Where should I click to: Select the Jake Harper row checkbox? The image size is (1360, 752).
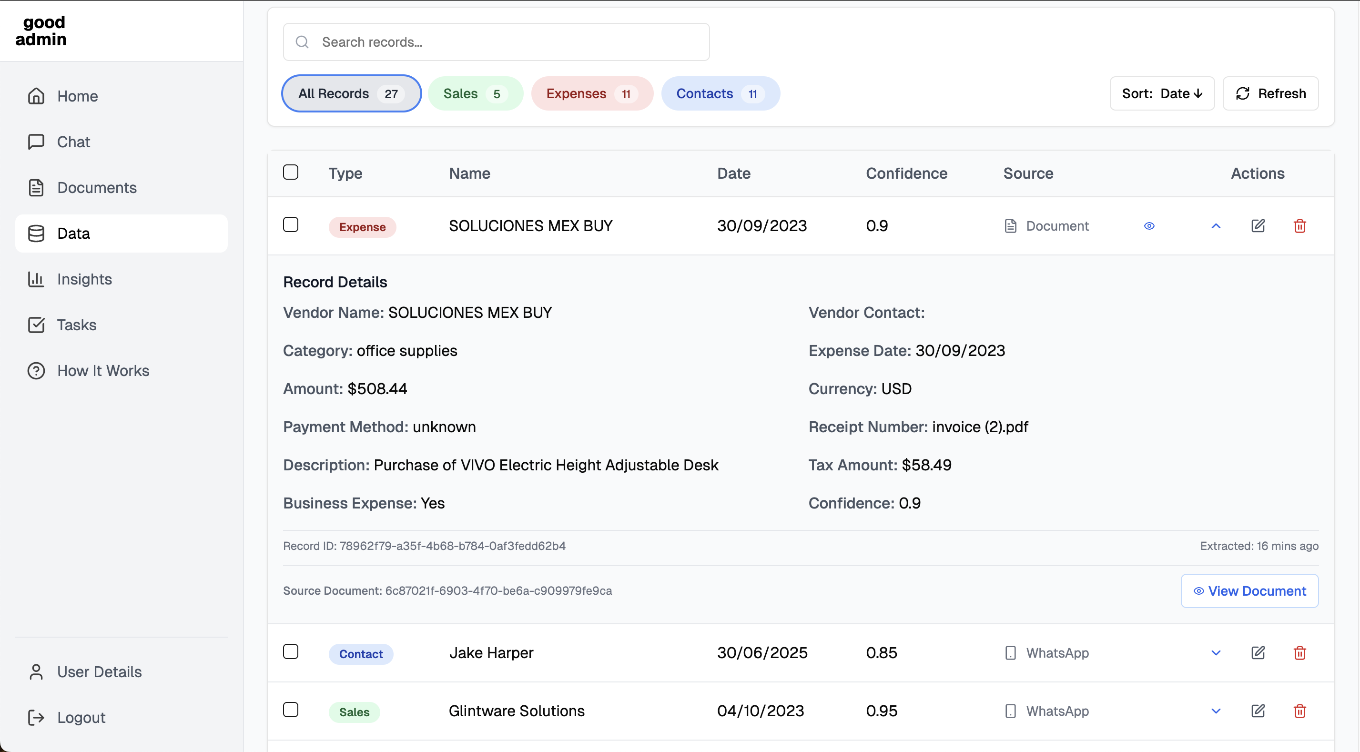[290, 651]
